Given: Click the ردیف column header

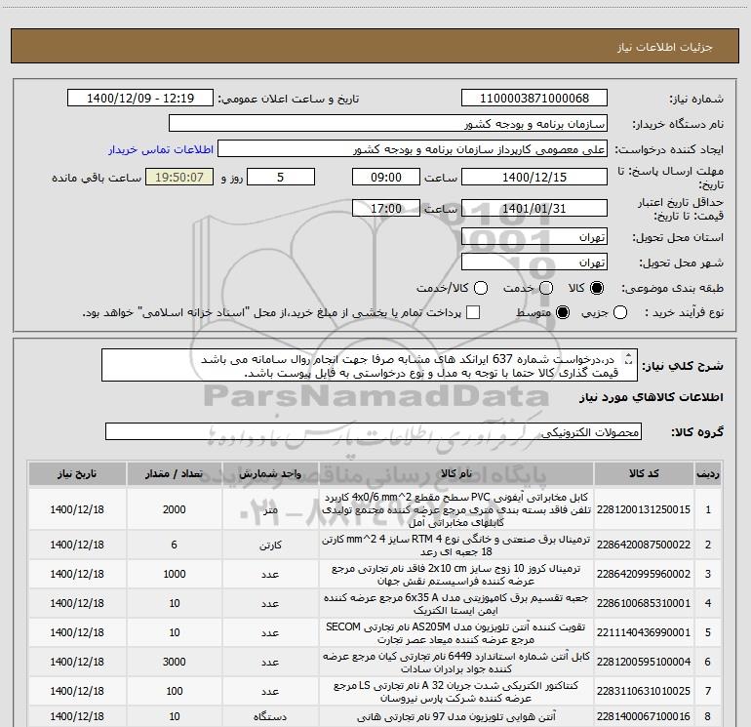Looking at the screenshot, I should 708,474.
